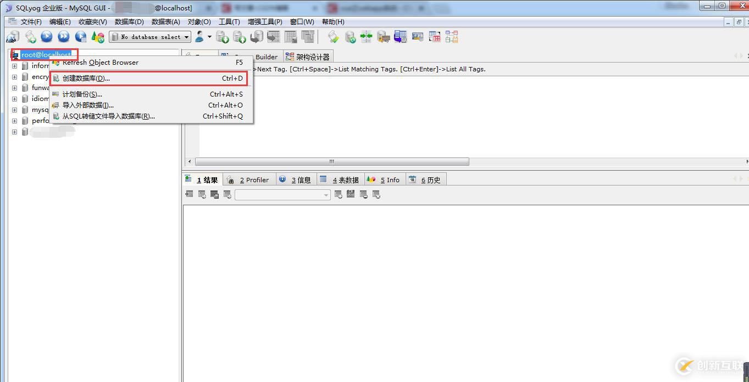Image resolution: width=749 pixels, height=382 pixels.
Task: Choose 导入外部数据(I)... in context menu
Action: pyautogui.click(x=151, y=105)
